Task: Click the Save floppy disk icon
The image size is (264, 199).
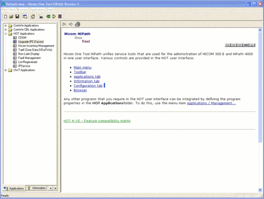Action: click(17, 17)
